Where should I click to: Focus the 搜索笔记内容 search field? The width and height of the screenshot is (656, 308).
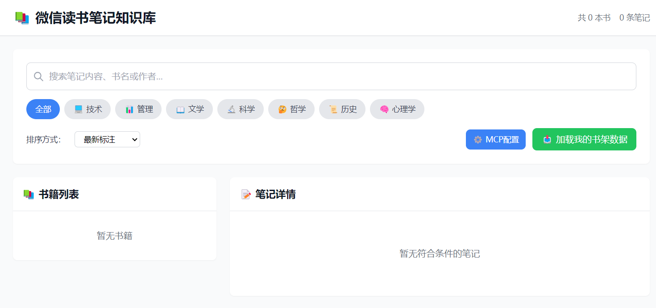(331, 76)
